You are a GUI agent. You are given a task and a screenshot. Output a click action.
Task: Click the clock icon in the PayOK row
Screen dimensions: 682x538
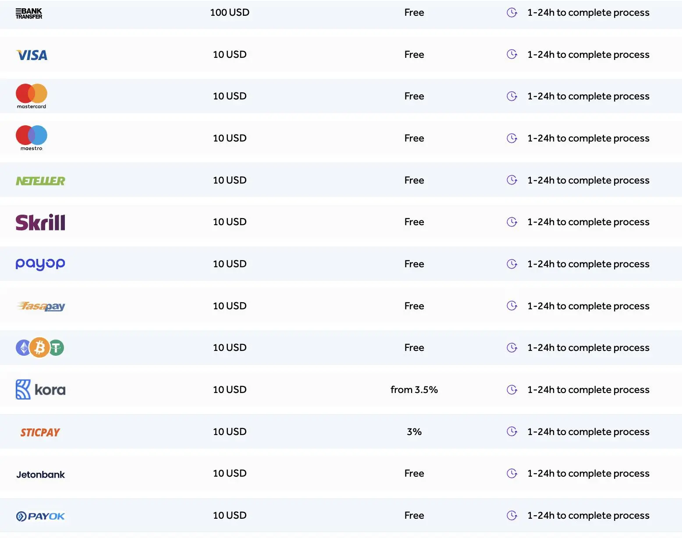[512, 515]
